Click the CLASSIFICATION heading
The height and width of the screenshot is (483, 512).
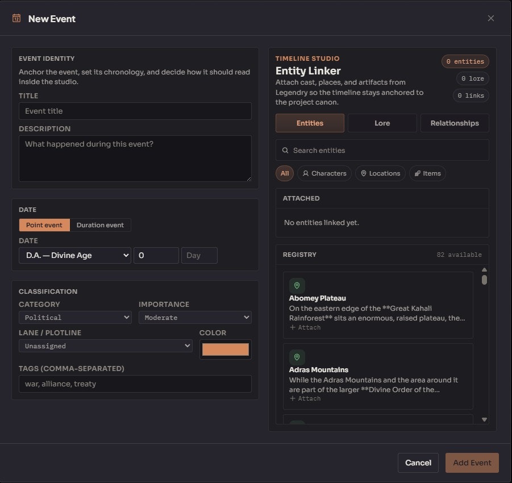click(x=48, y=292)
